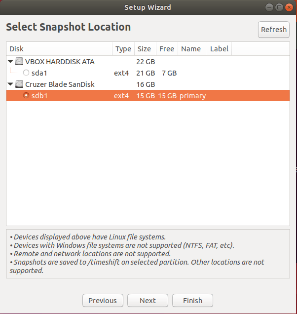Sort by the Free column header
The width and height of the screenshot is (297, 314).
(167, 49)
